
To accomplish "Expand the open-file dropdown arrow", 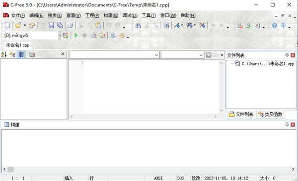I will click(x=25, y=25).
